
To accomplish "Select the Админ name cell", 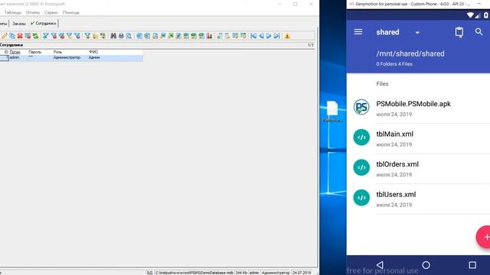I will (x=94, y=58).
